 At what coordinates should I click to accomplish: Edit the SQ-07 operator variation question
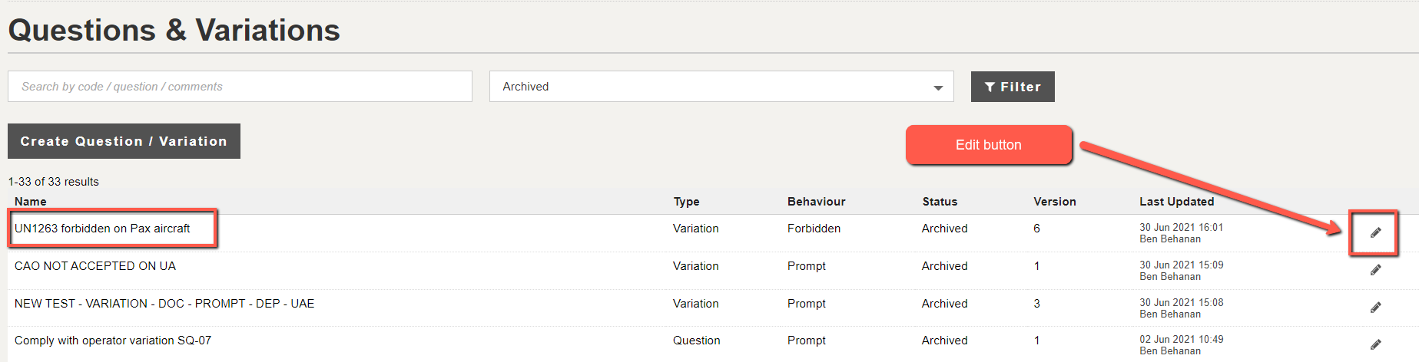[x=1375, y=344]
